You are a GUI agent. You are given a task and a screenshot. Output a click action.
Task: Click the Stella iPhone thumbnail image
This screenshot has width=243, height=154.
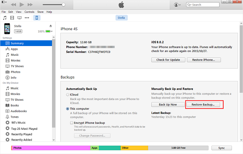pos(7,29)
